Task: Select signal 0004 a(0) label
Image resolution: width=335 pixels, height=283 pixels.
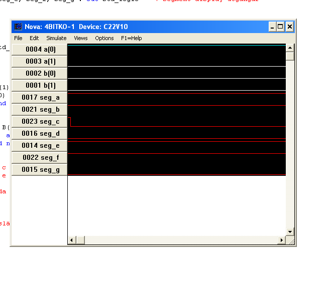Action: 40,49
